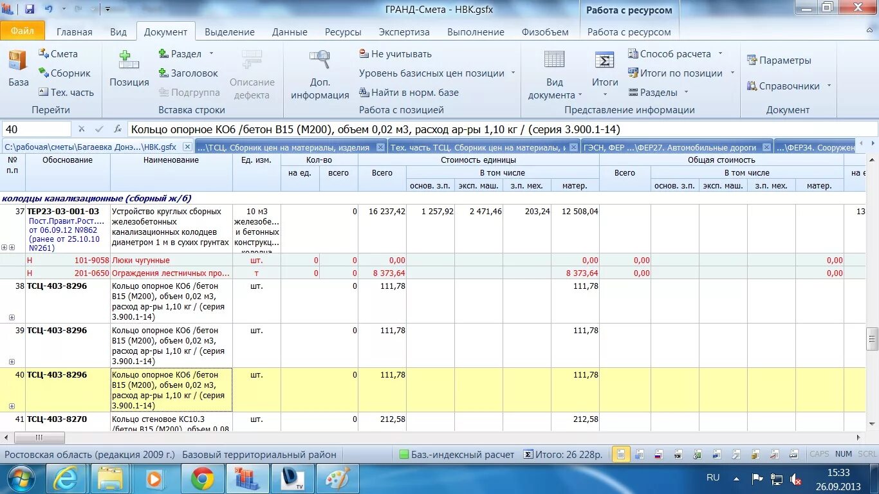Viewport: 879px width, 494px height.
Task: Open Вид документа options
Action: (554, 75)
